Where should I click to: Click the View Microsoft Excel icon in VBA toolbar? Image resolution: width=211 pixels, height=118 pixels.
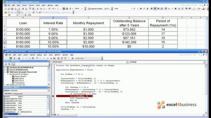11,58
